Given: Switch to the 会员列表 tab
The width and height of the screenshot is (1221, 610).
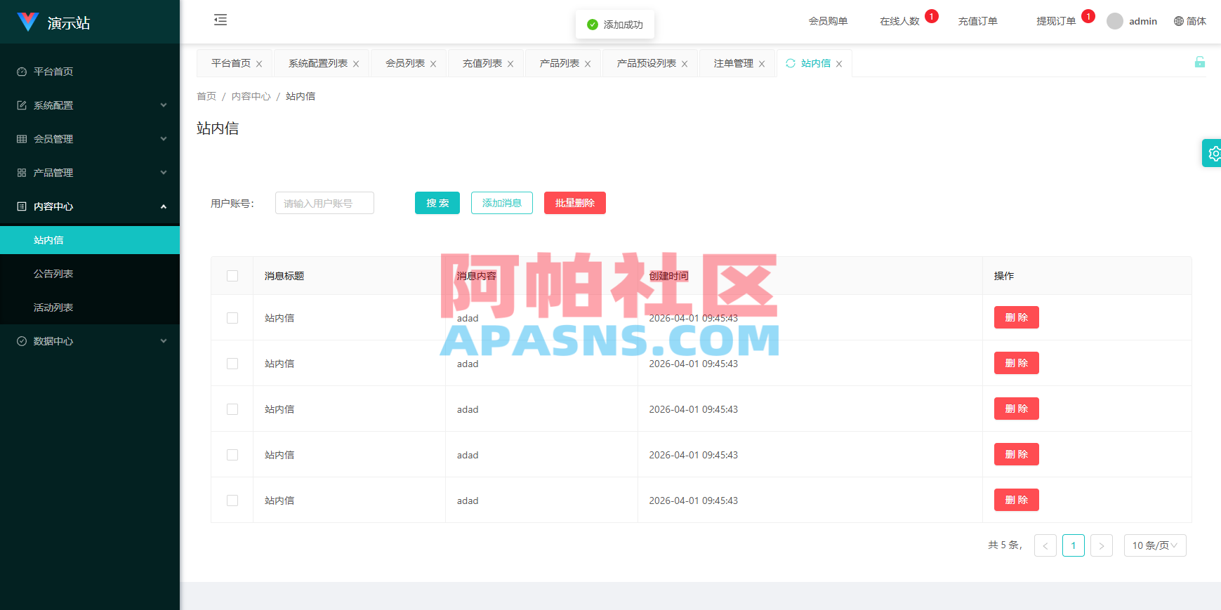Looking at the screenshot, I should (x=405, y=63).
